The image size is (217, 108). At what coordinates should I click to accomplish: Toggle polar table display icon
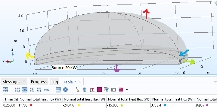pos(65,90)
